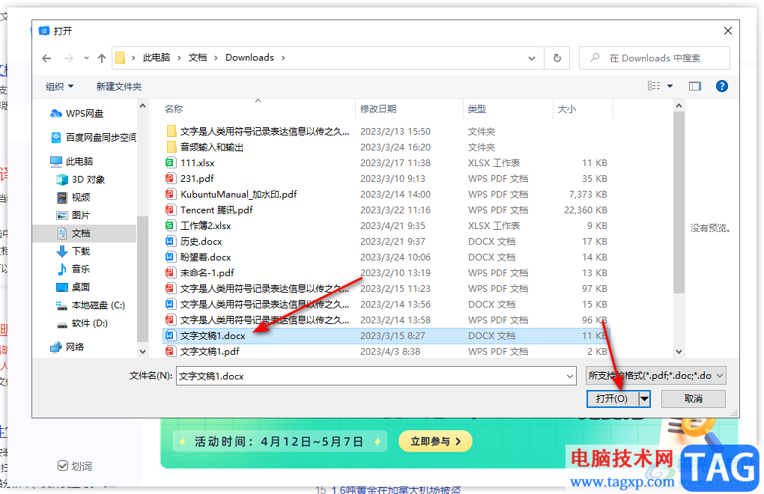Click the 新建文件夹 button
Viewport: 764px width, 494px height.
click(x=119, y=86)
